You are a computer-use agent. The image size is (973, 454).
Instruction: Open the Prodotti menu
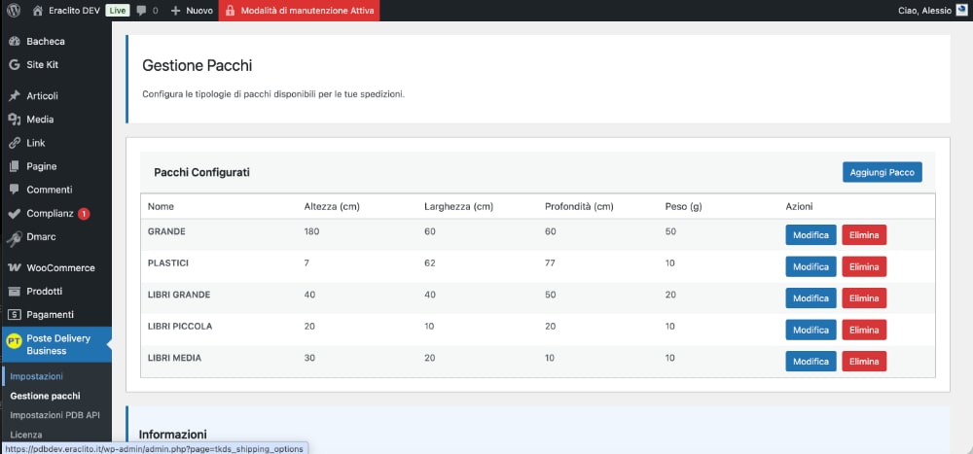(44, 291)
